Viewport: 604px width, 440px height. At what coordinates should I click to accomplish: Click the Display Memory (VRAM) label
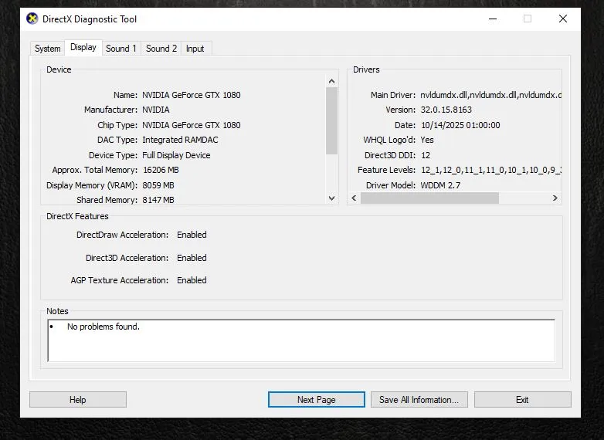92,185
